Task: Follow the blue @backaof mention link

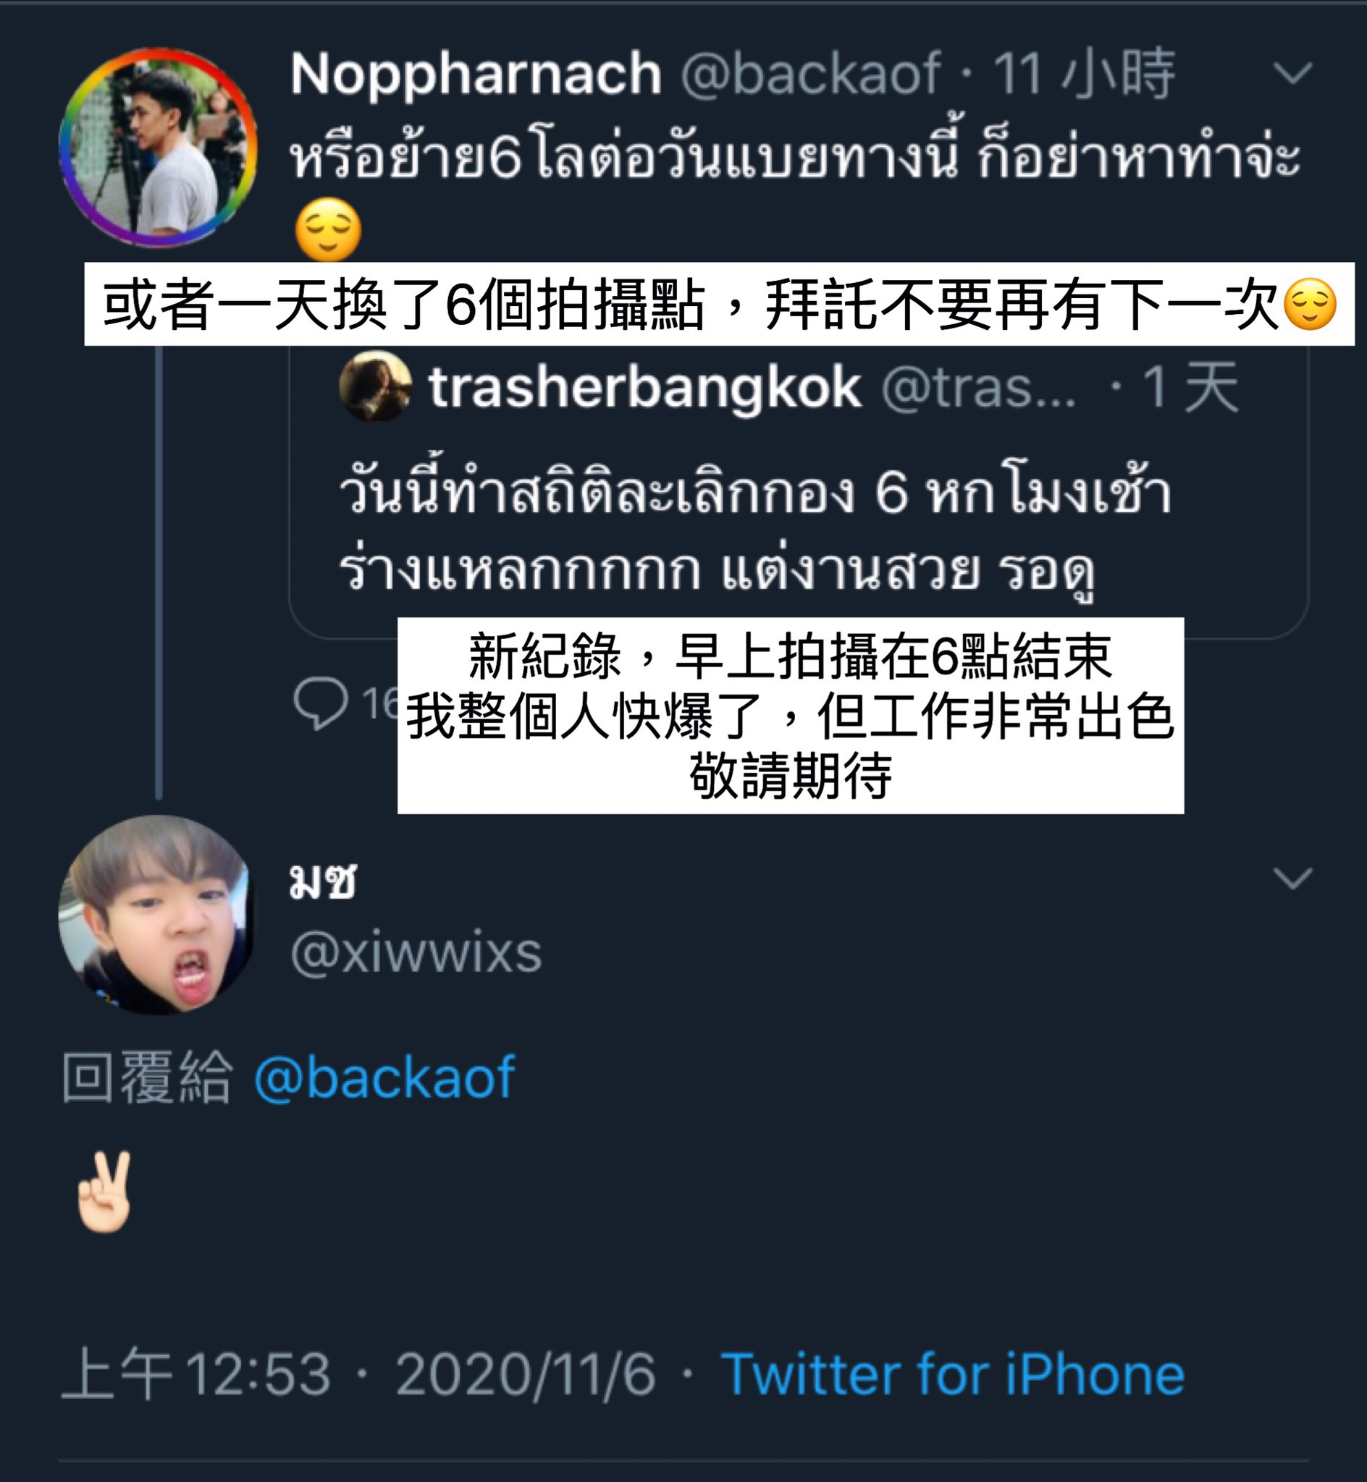Action: coord(384,1077)
